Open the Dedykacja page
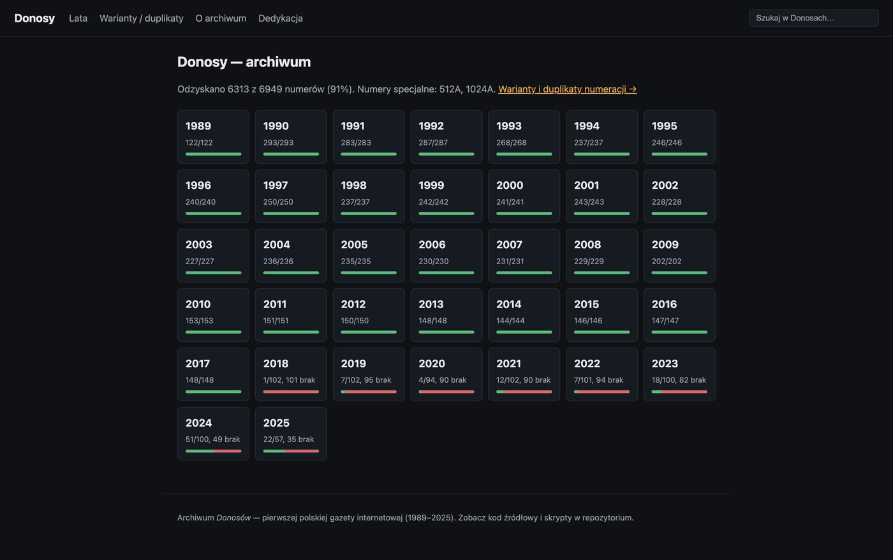 click(281, 18)
